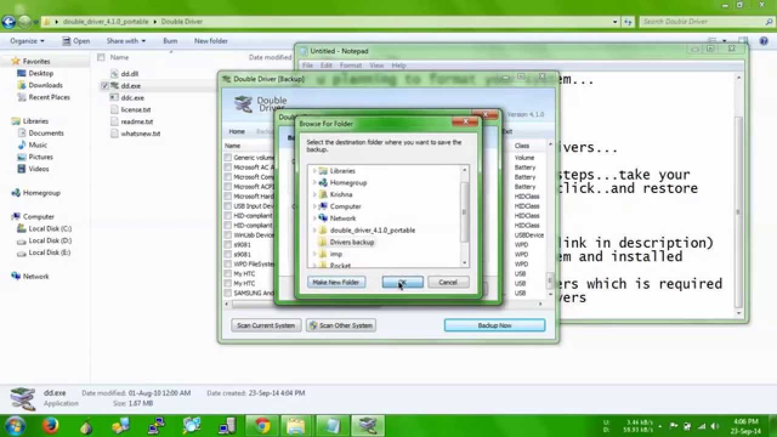Check the SAMSUNG And driver checkbox

point(228,293)
